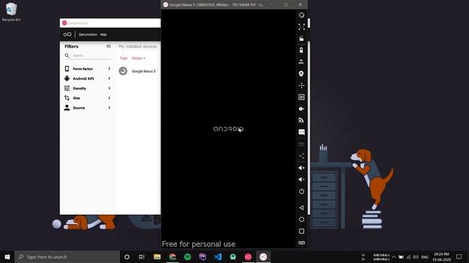This screenshot has width=469, height=263.
Task: Open the Open GApps clapperboard icon
Action: tap(301, 39)
